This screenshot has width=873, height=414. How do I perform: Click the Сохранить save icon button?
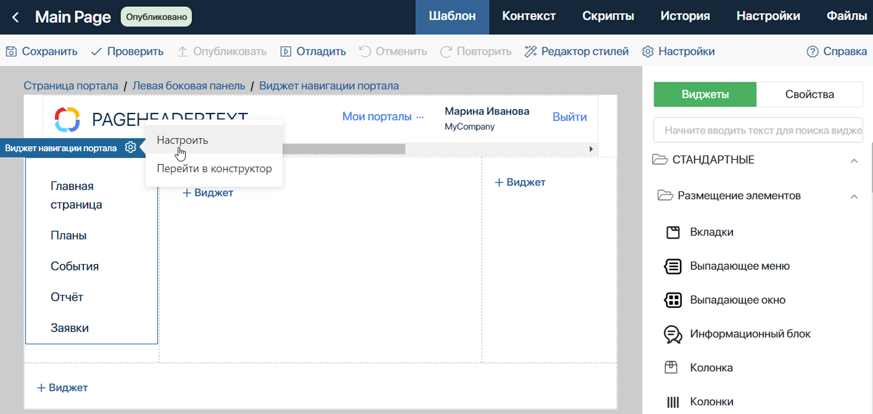click(x=41, y=51)
